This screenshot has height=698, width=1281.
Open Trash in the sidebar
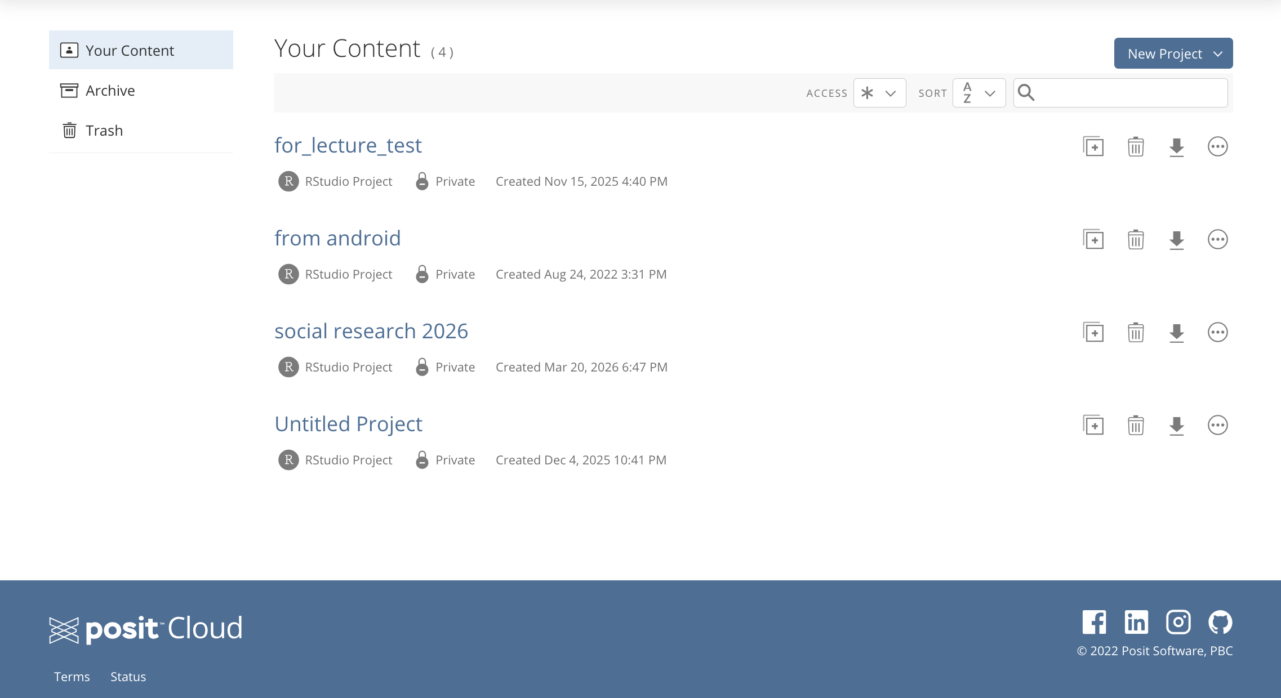pyautogui.click(x=104, y=131)
